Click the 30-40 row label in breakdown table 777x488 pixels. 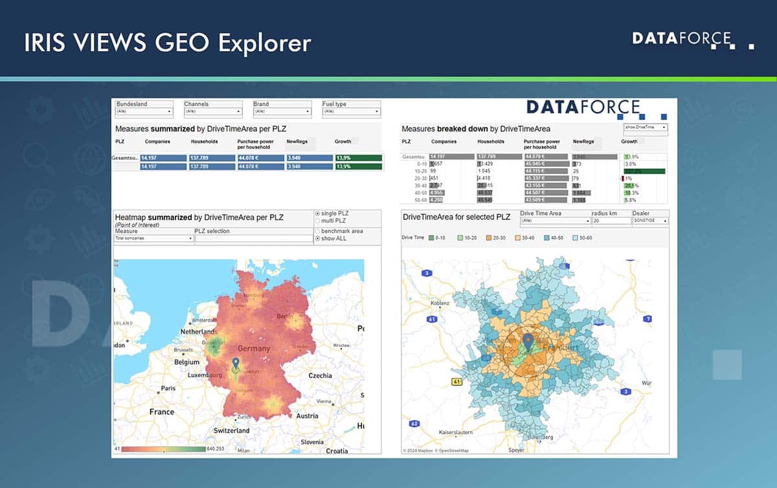(x=422, y=186)
